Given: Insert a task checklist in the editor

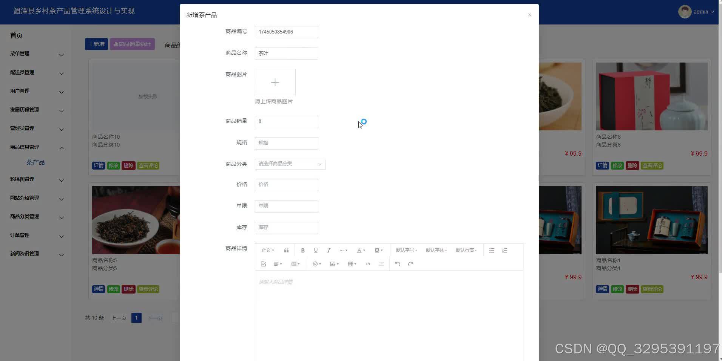Looking at the screenshot, I should tap(263, 264).
